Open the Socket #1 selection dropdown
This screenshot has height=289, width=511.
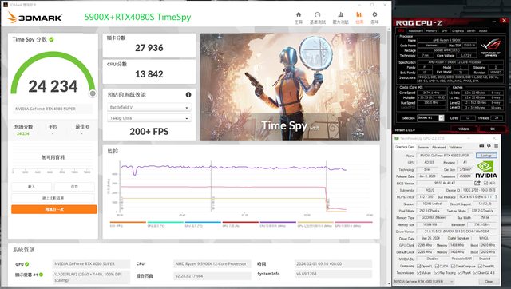pos(430,118)
